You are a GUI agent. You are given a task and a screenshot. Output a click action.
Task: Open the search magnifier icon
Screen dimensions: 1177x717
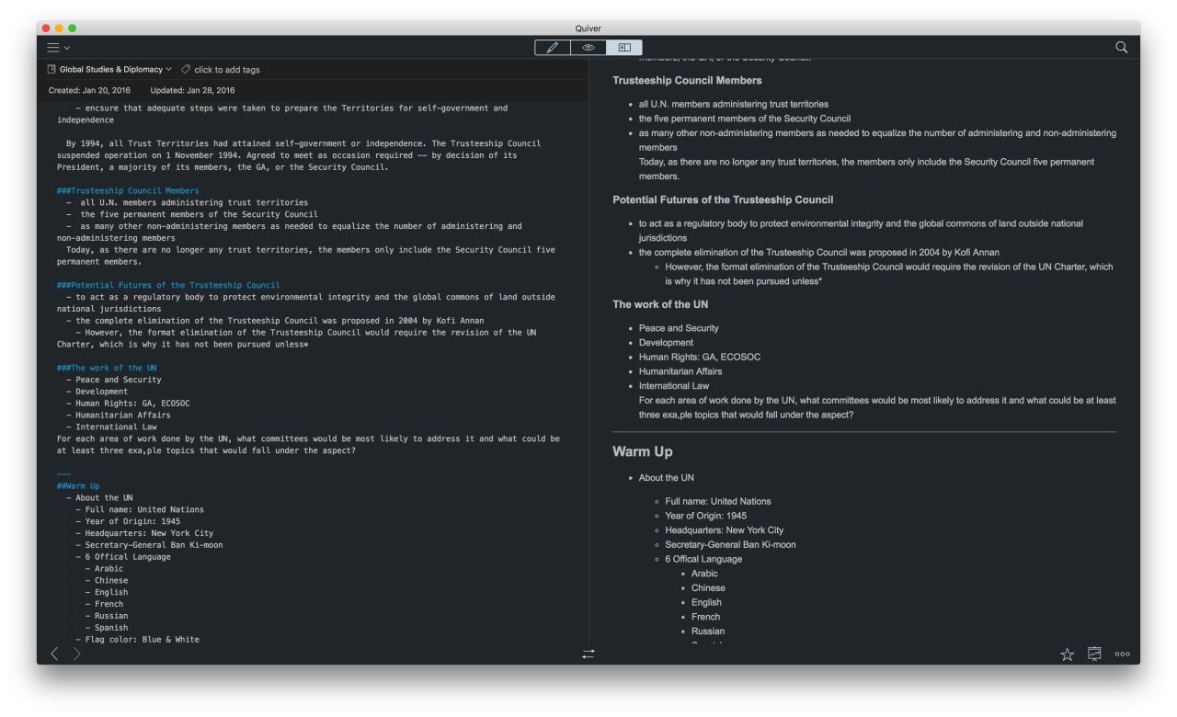click(1121, 47)
